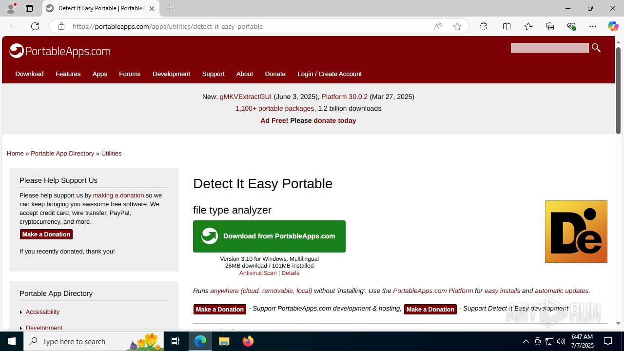Open volume control in the system tray
The width and height of the screenshot is (624, 351).
[x=561, y=341]
